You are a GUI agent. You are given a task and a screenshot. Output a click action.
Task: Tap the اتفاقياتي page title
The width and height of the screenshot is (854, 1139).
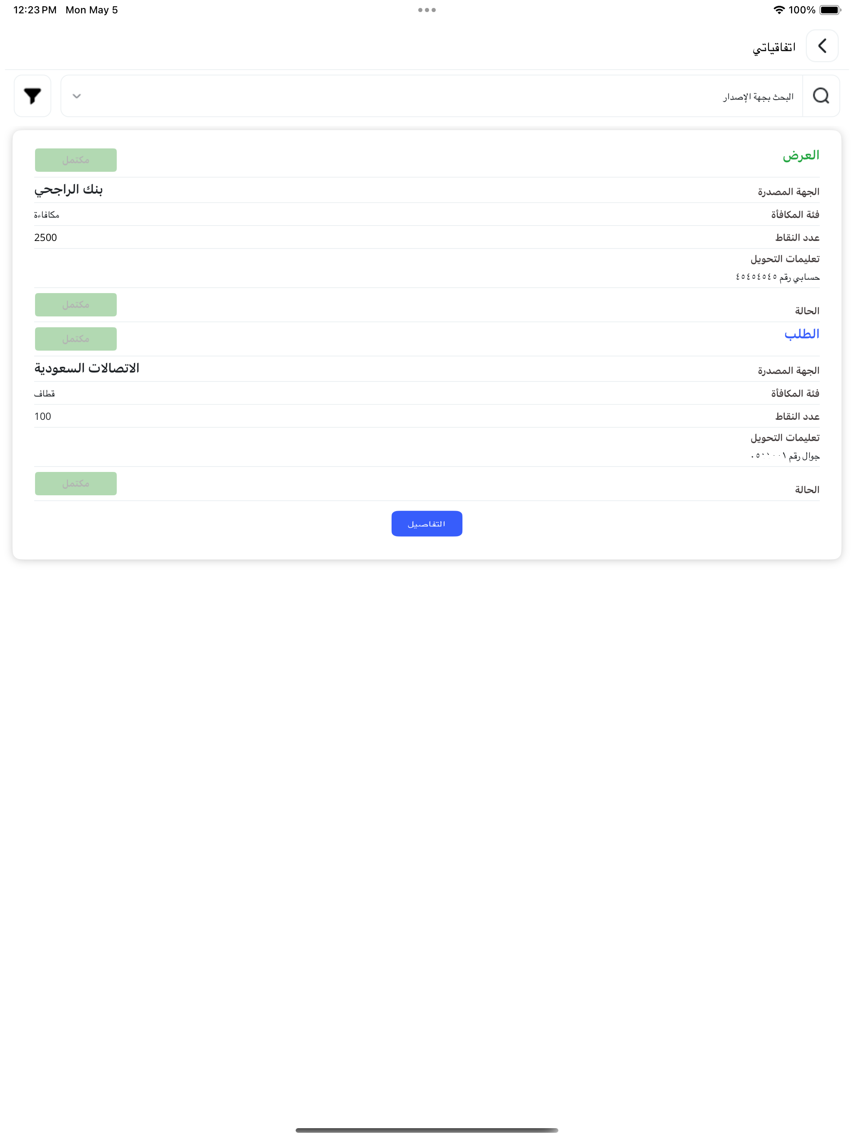[774, 48]
